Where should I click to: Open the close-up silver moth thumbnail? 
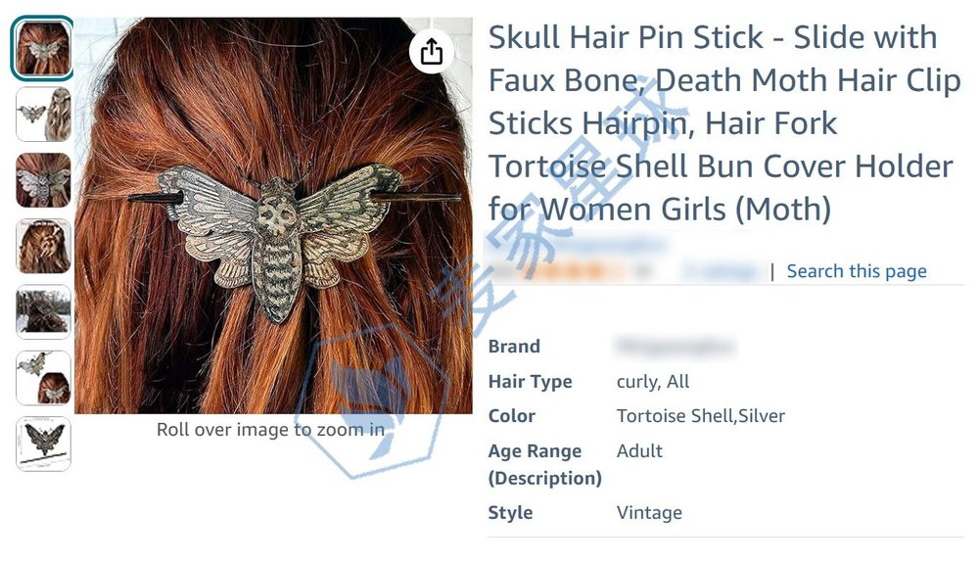(43, 180)
